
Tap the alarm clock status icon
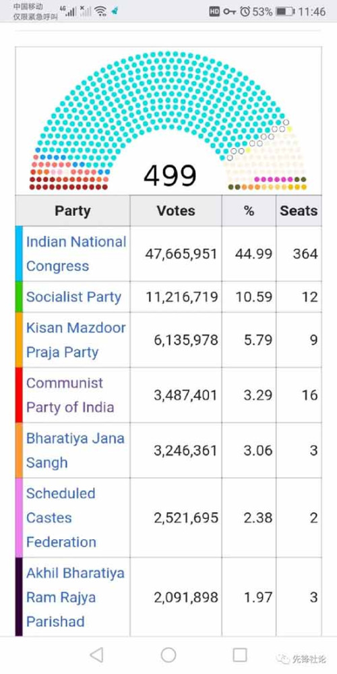[245, 11]
